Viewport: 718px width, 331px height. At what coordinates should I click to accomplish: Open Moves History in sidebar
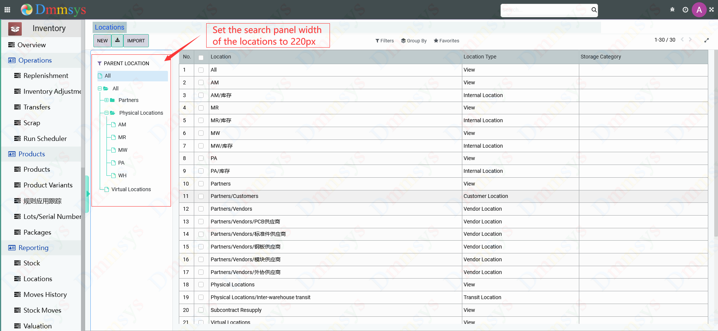(45, 295)
